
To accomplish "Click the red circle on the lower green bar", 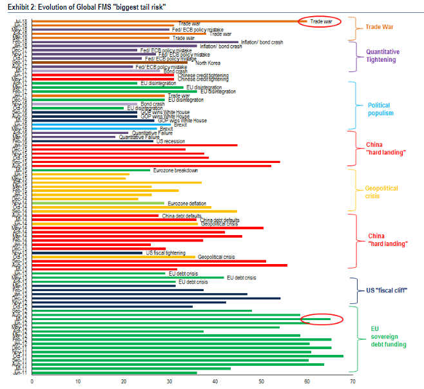I will pos(323,319).
